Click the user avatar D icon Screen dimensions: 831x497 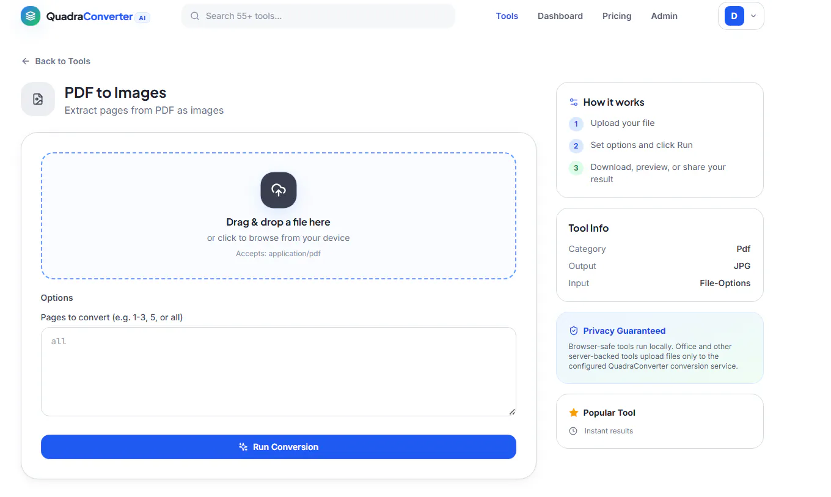pyautogui.click(x=734, y=16)
